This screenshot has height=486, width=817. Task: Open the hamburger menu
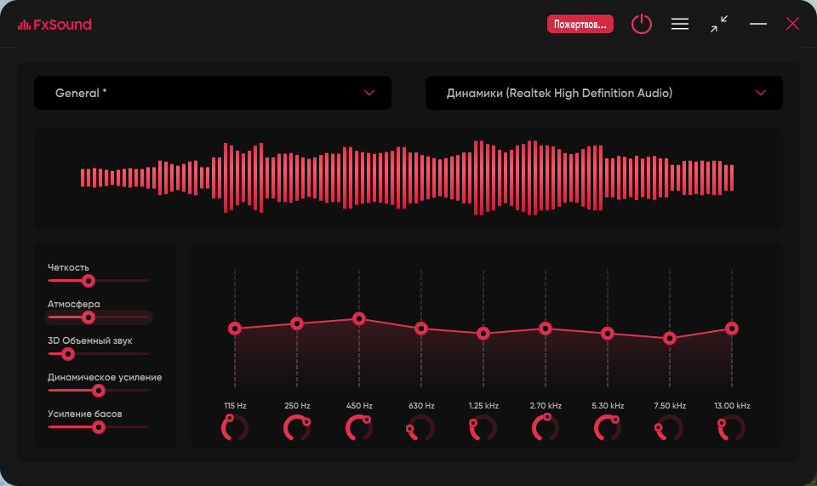coord(680,24)
